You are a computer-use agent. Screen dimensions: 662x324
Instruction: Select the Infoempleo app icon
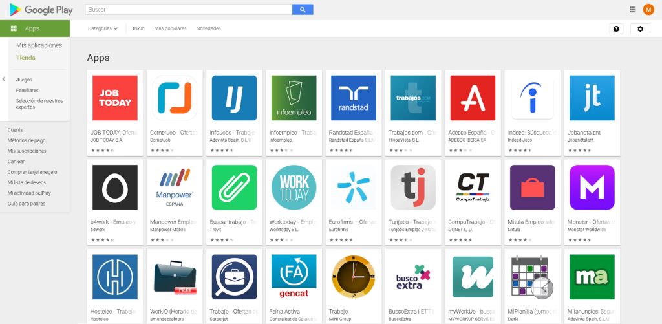click(x=294, y=98)
